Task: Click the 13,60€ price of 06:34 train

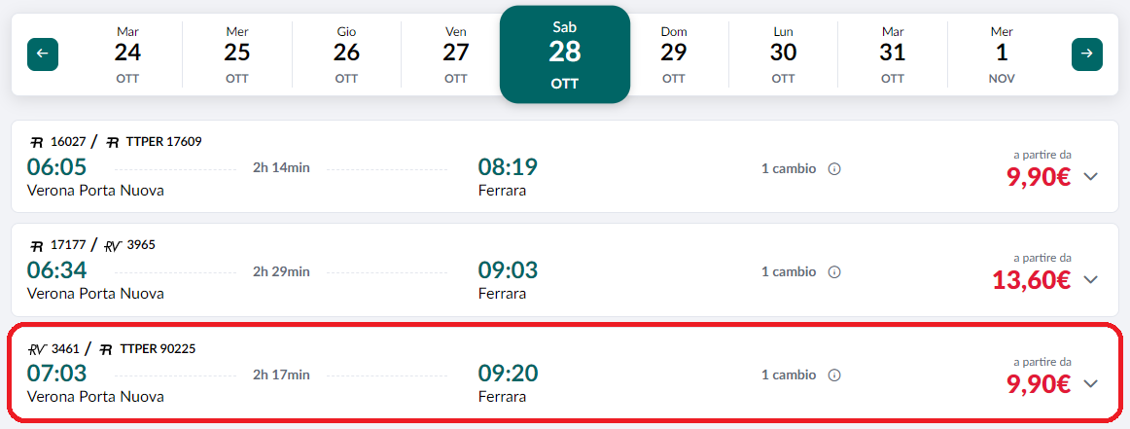Action: [x=1031, y=280]
